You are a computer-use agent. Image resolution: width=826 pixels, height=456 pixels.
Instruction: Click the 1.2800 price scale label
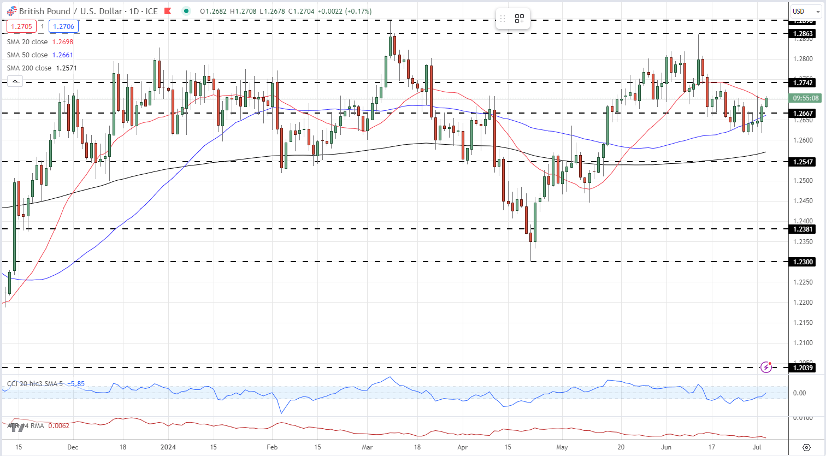(x=803, y=59)
